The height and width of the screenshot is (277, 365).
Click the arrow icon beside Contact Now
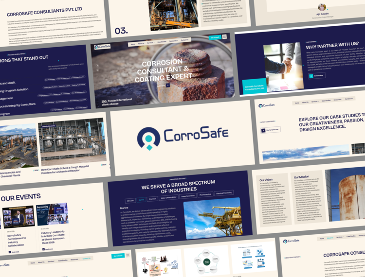click(311, 76)
